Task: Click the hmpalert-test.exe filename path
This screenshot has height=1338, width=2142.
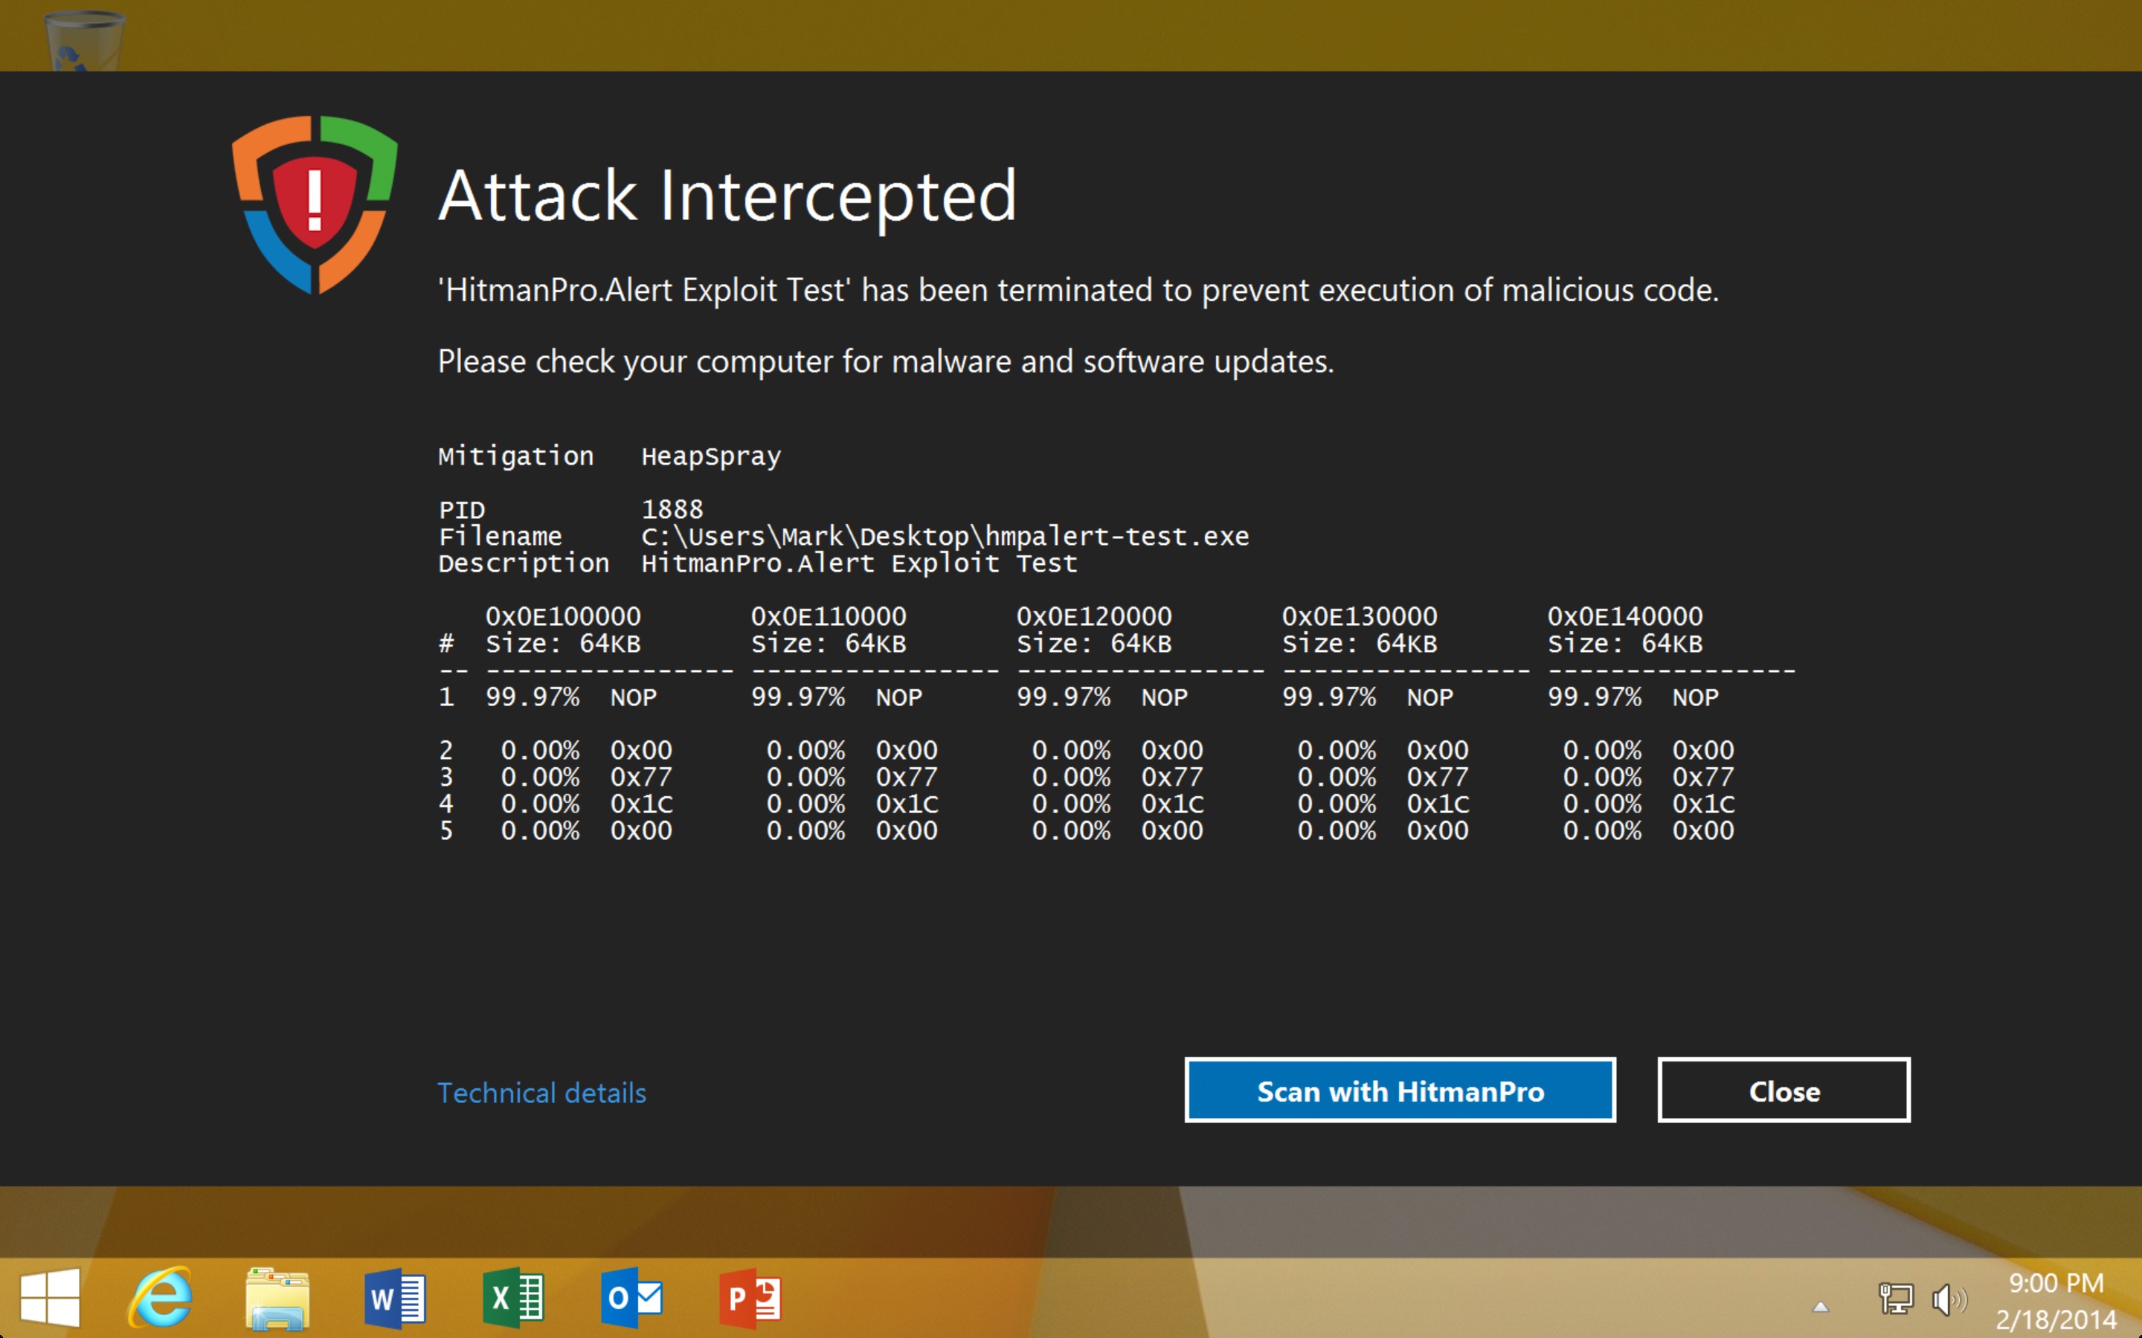Action: pos(945,536)
